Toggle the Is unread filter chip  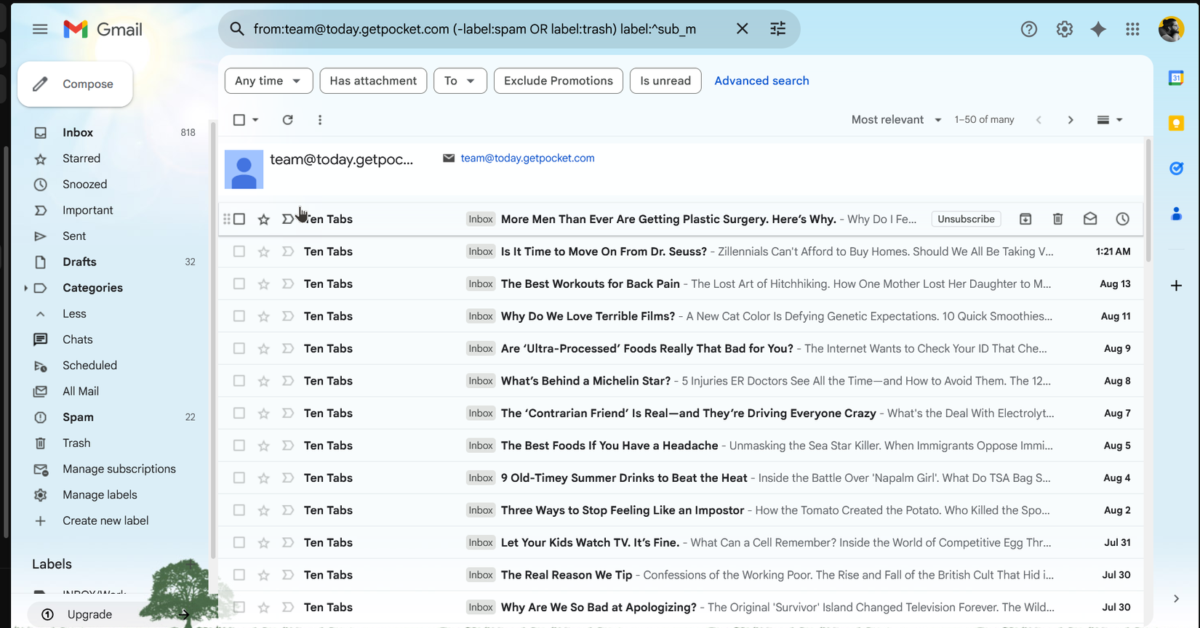point(665,81)
